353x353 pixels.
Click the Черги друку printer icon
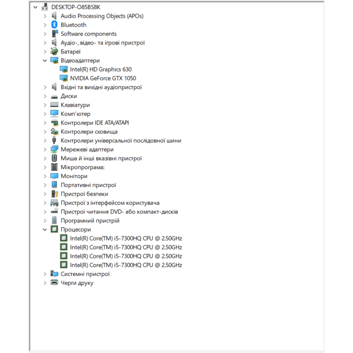(x=54, y=283)
